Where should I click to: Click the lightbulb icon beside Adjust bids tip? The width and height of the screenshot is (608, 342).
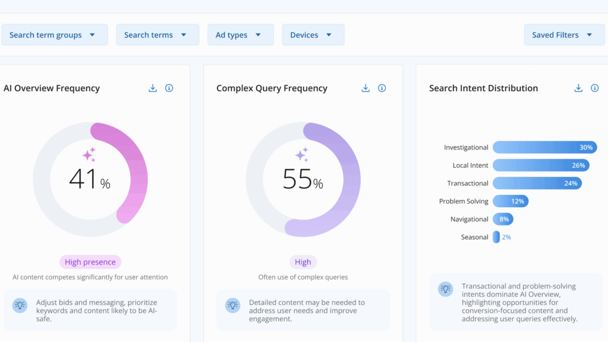[x=20, y=305]
